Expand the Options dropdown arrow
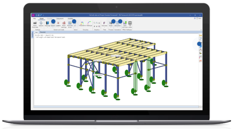Viewport: 233px width, 129px height. pyautogui.click(x=41, y=27)
